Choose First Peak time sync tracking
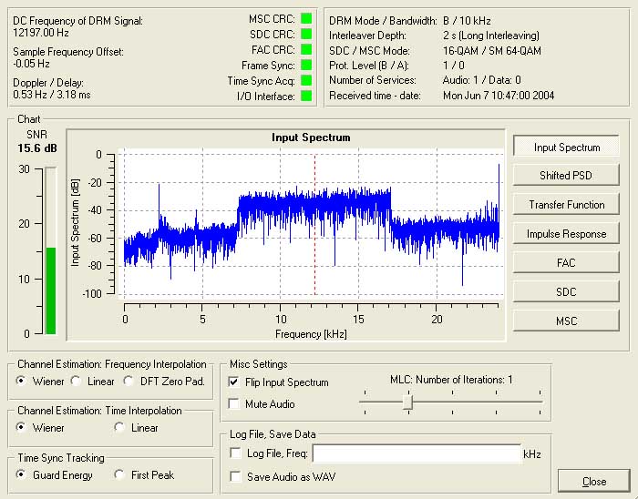Image resolution: width=638 pixels, height=499 pixels. [x=119, y=475]
